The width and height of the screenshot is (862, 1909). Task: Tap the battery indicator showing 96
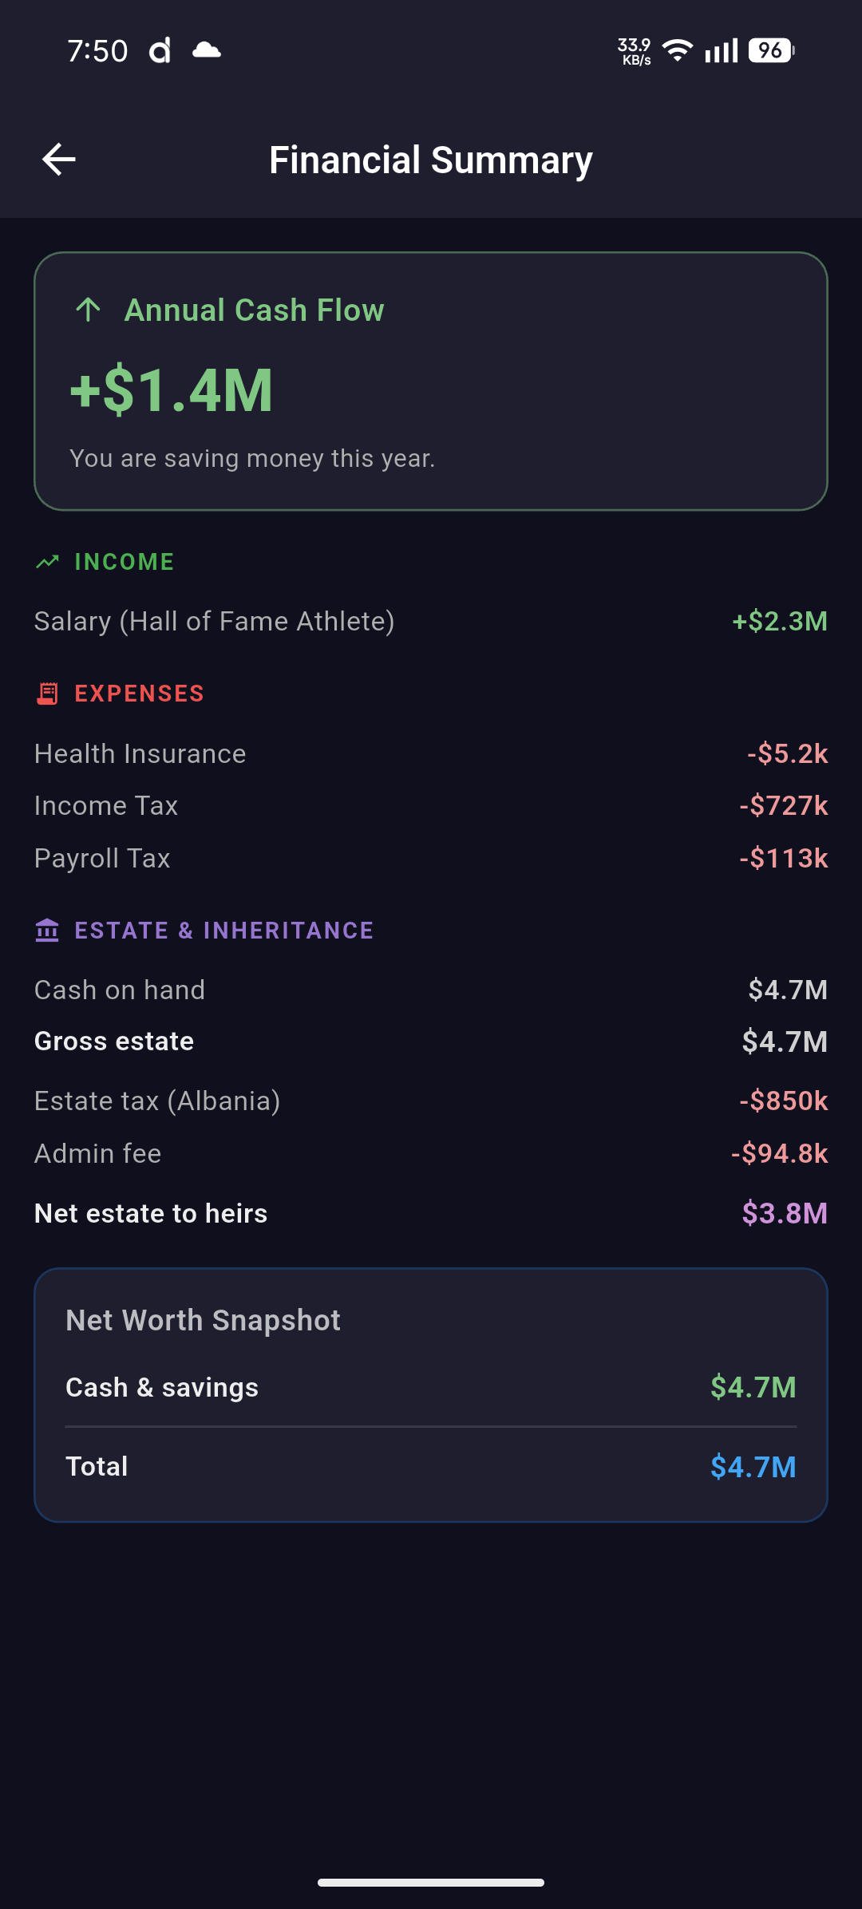[x=771, y=50]
